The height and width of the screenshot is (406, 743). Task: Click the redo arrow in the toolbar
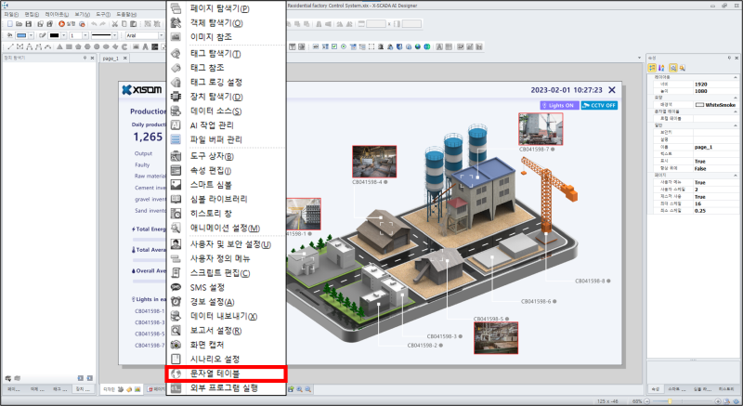[x=103, y=23]
